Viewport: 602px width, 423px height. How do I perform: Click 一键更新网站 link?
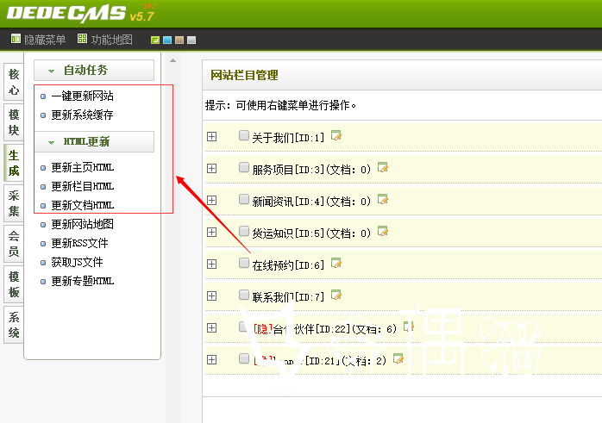click(83, 96)
